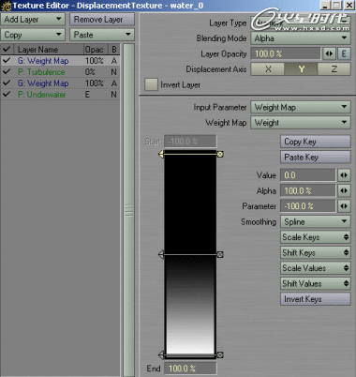Toggle checkmark of P: Turbulence layer
This screenshot has width=356, height=377.
(7, 71)
